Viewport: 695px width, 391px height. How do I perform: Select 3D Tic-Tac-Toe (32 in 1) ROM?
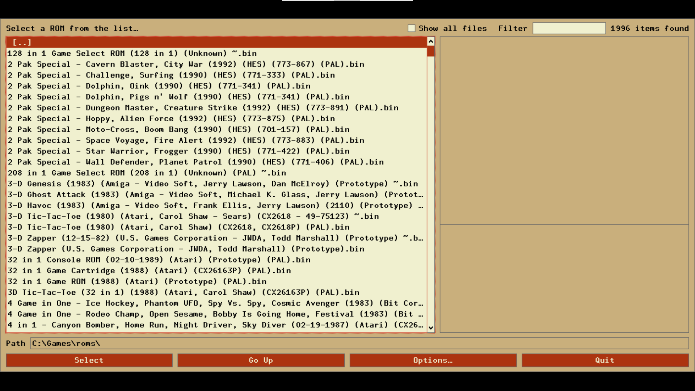tap(216, 292)
